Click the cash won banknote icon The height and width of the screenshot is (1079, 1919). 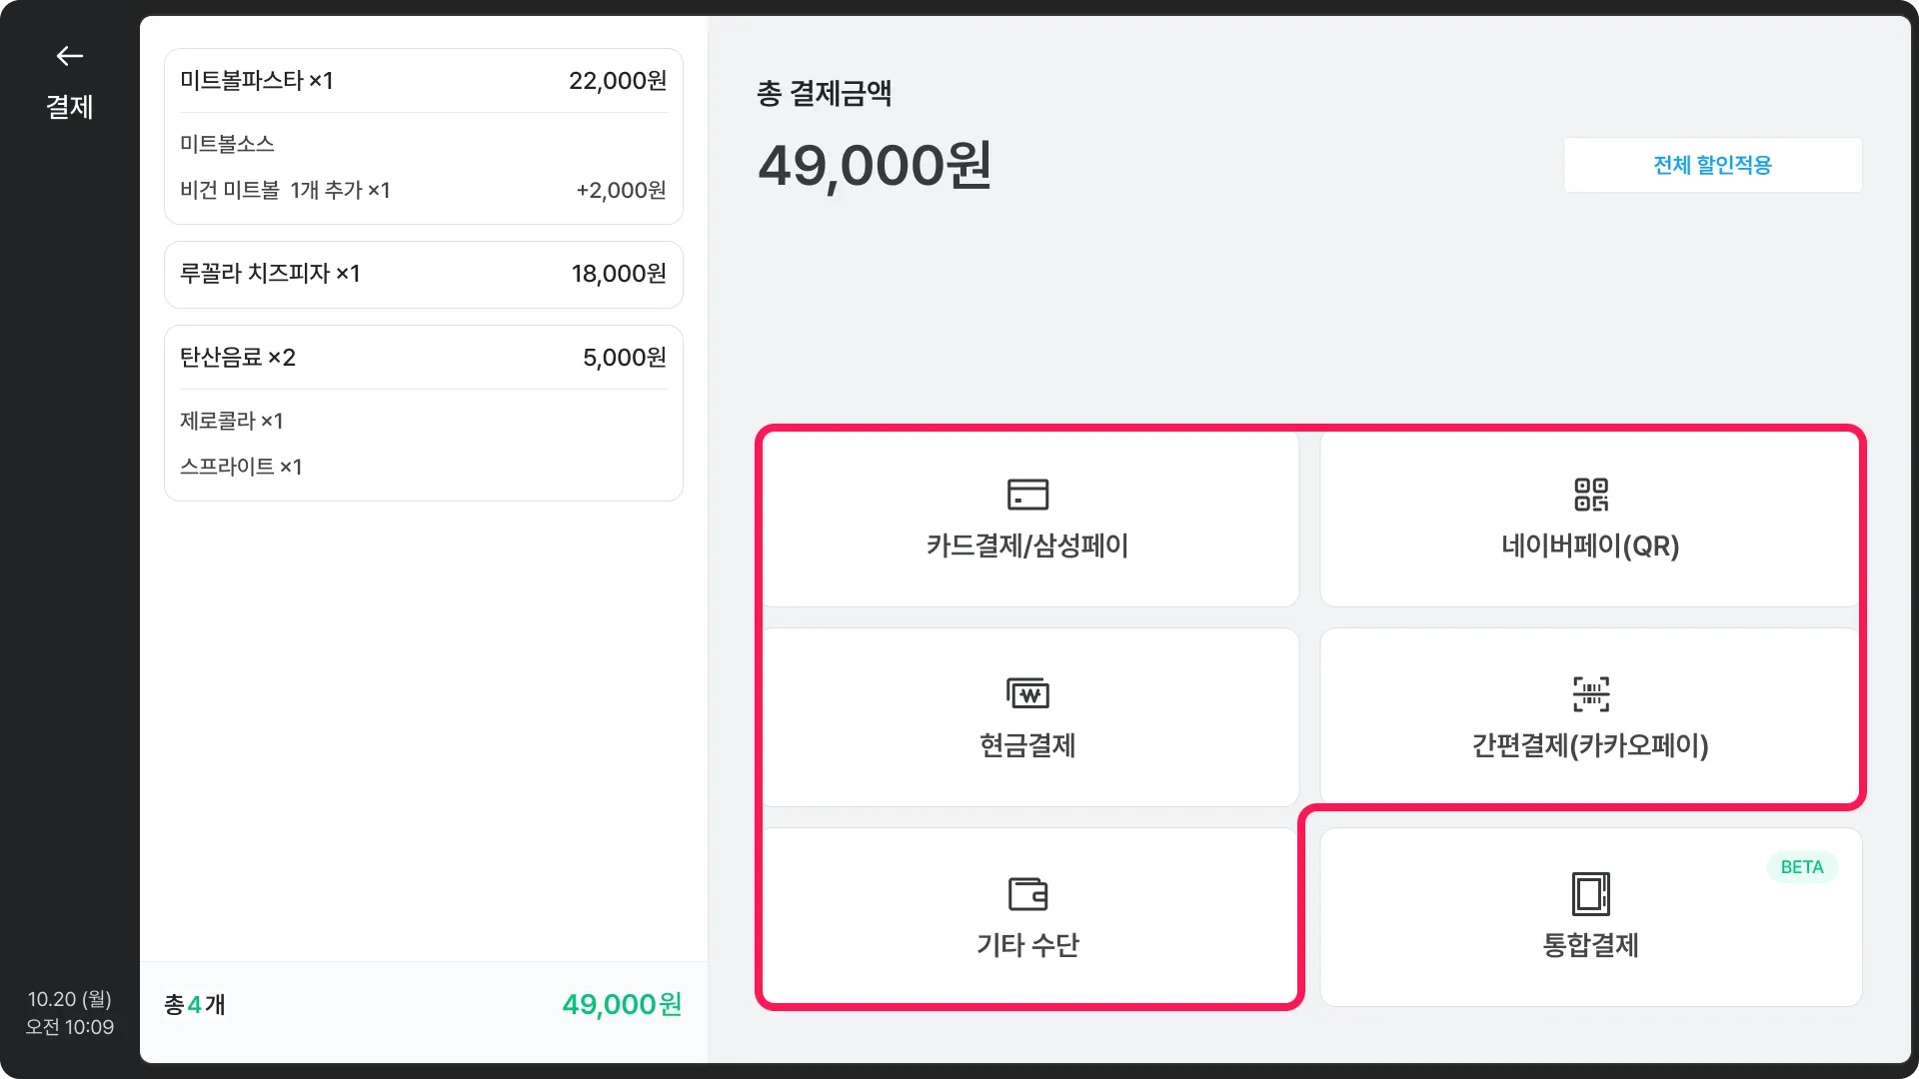click(x=1027, y=693)
